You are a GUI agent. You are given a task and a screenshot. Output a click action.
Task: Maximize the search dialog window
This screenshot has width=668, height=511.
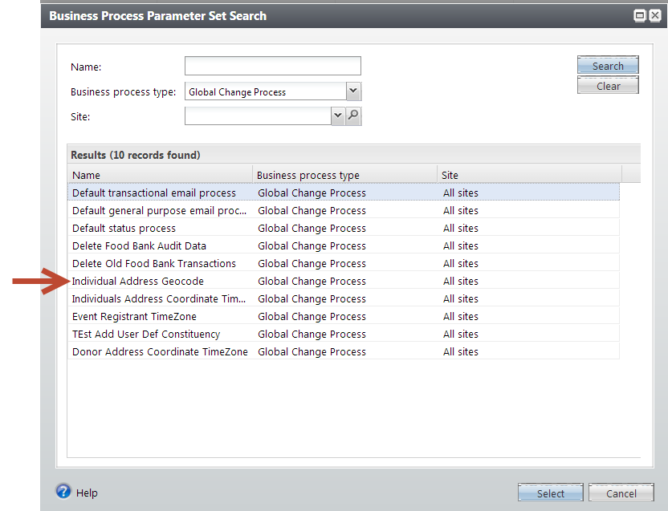640,15
